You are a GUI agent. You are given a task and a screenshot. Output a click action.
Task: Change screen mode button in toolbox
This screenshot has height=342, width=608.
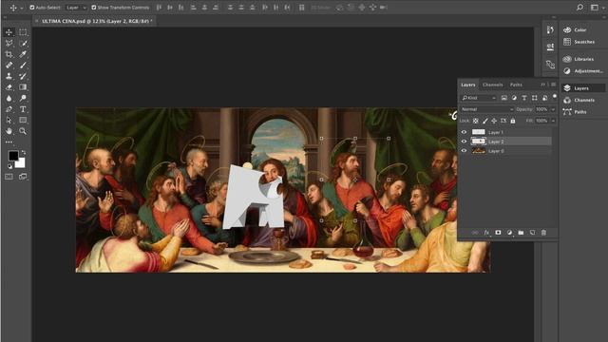point(23,177)
